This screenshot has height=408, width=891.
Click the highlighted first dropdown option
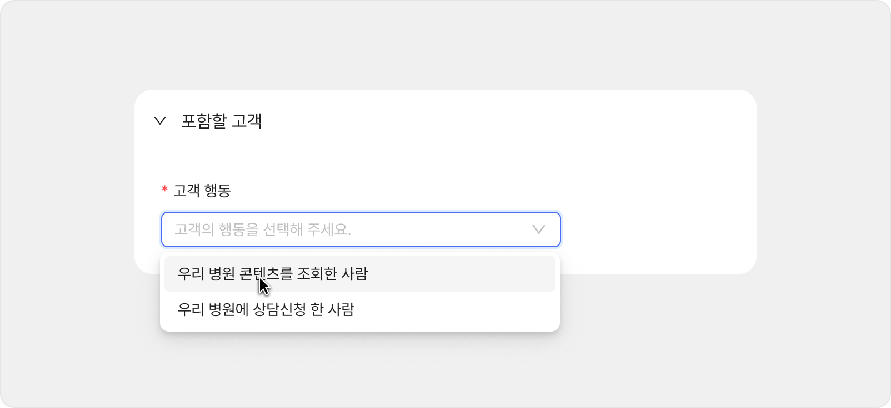point(359,274)
